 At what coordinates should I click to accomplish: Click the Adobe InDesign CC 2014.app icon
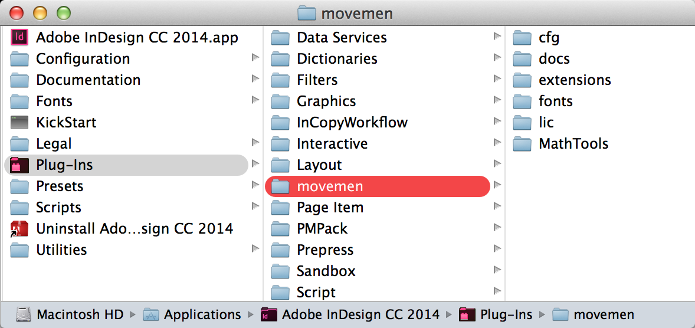[x=19, y=37]
